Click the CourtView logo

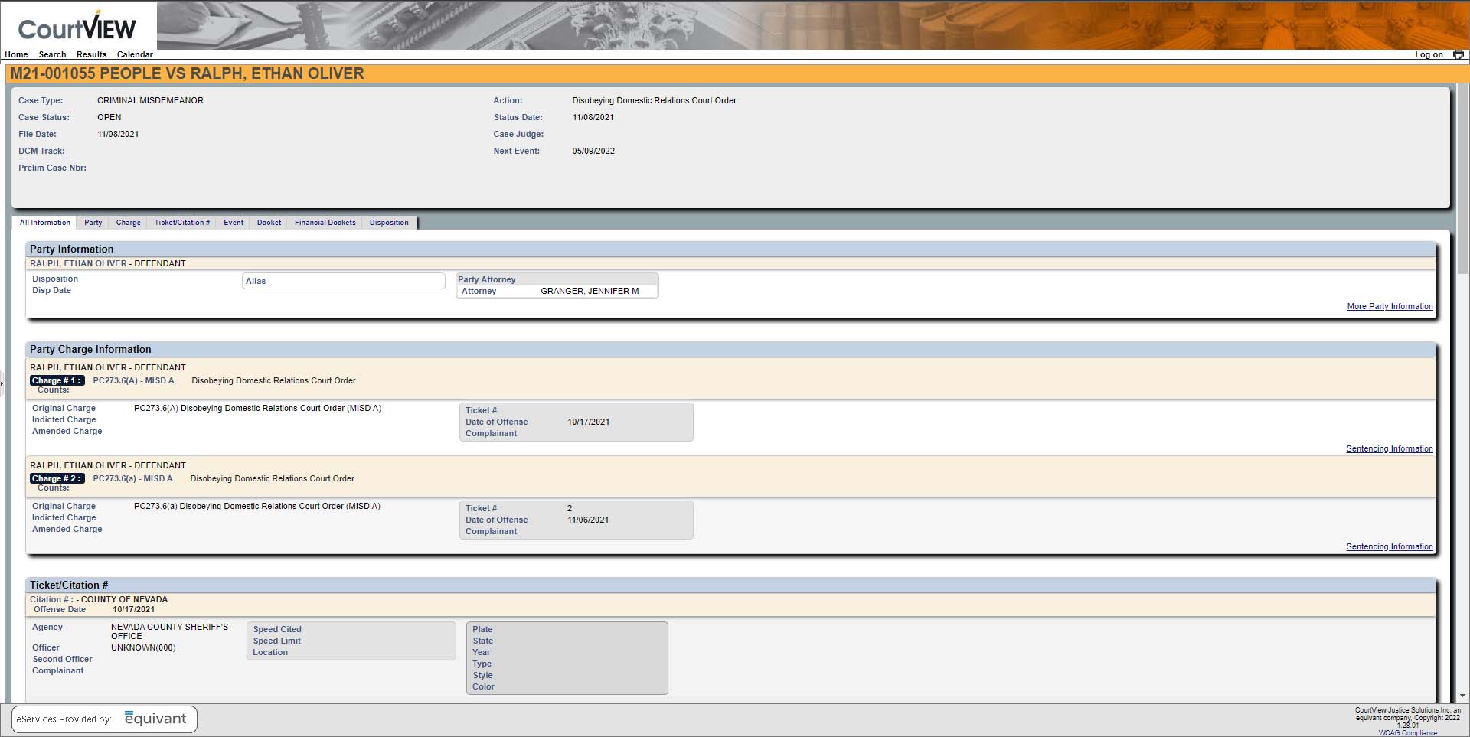[x=77, y=28]
